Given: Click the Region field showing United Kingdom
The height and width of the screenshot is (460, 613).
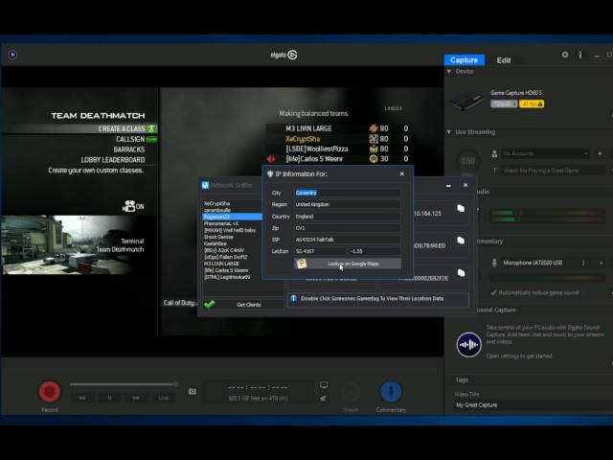Looking at the screenshot, I should 347,204.
